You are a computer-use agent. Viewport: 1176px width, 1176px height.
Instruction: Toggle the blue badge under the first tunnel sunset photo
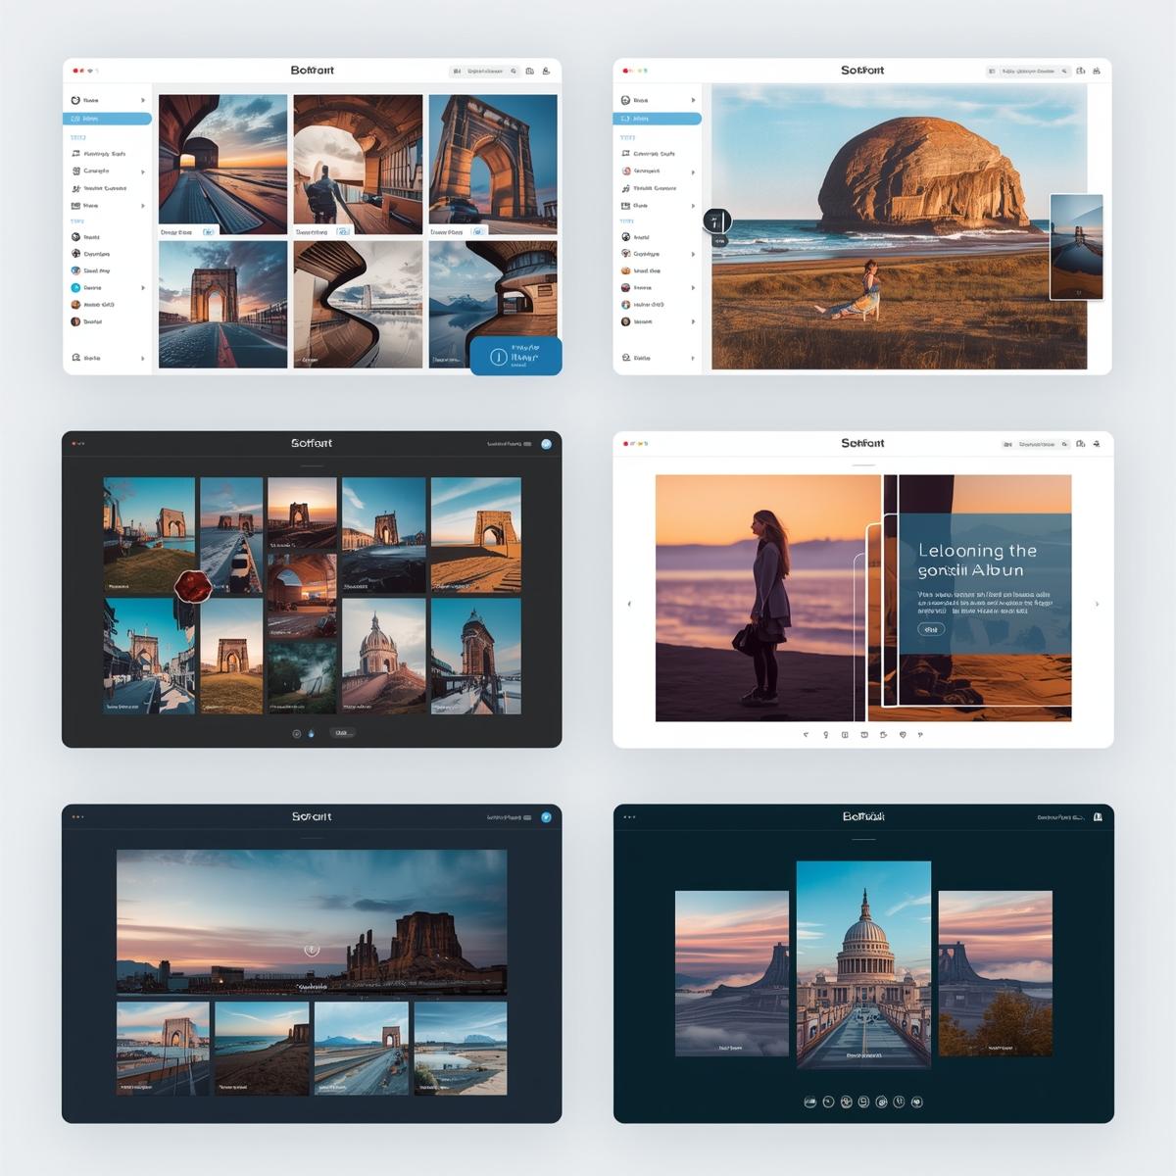pyautogui.click(x=208, y=232)
